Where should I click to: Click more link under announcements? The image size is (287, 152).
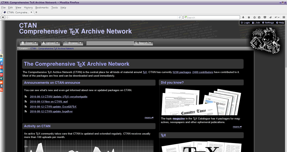click(x=149, y=118)
